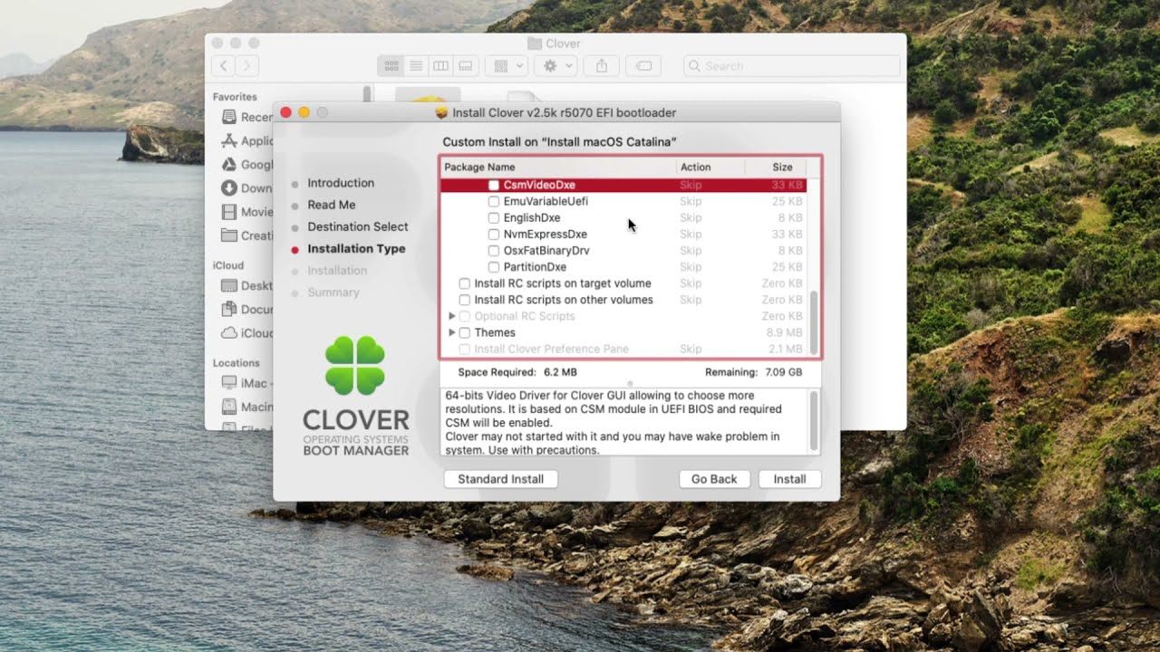The height and width of the screenshot is (652, 1160).
Task: Open Google Drive in Finder sidebar
Action: click(x=246, y=164)
